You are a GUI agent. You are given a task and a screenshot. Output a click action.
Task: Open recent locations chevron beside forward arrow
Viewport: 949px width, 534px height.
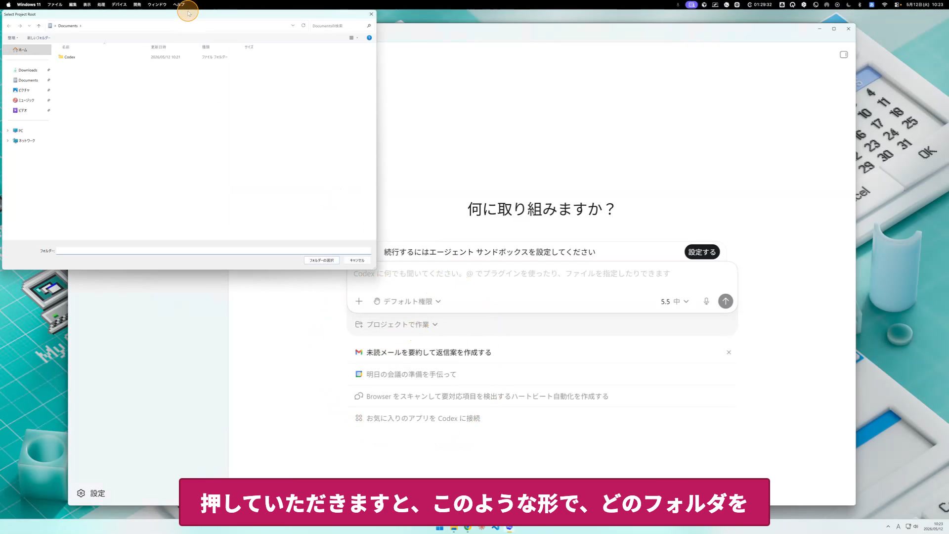(x=29, y=26)
